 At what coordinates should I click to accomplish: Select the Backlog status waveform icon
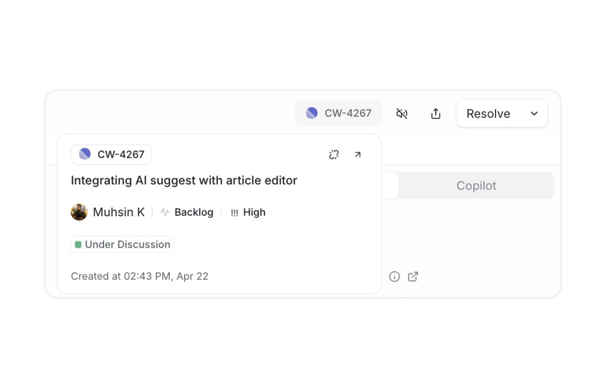(164, 212)
